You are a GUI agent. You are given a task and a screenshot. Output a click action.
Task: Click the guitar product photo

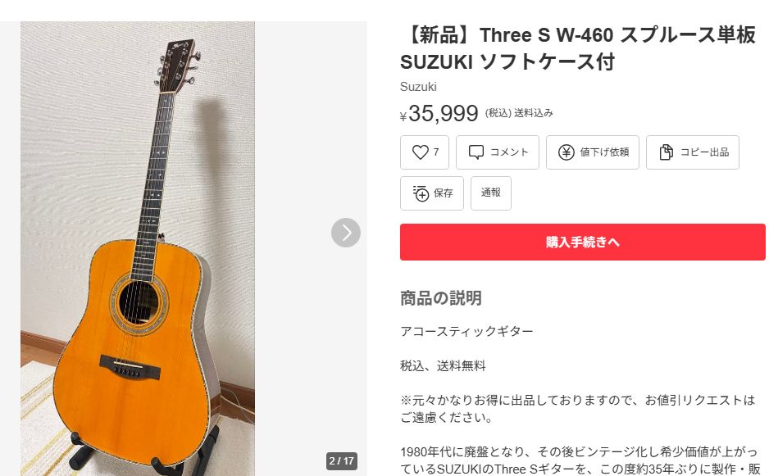coord(138,248)
